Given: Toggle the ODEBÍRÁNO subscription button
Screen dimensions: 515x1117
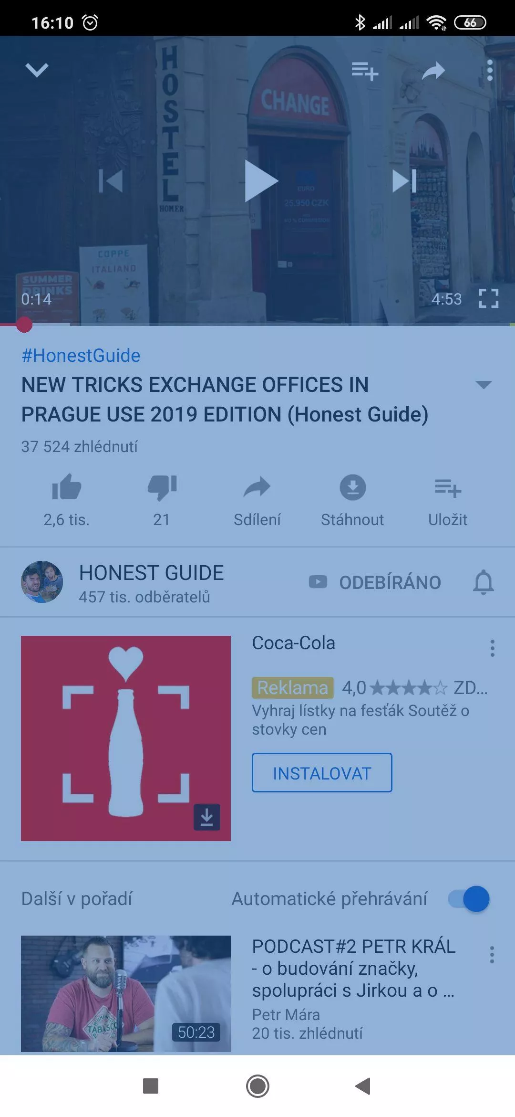Looking at the screenshot, I should point(375,582).
